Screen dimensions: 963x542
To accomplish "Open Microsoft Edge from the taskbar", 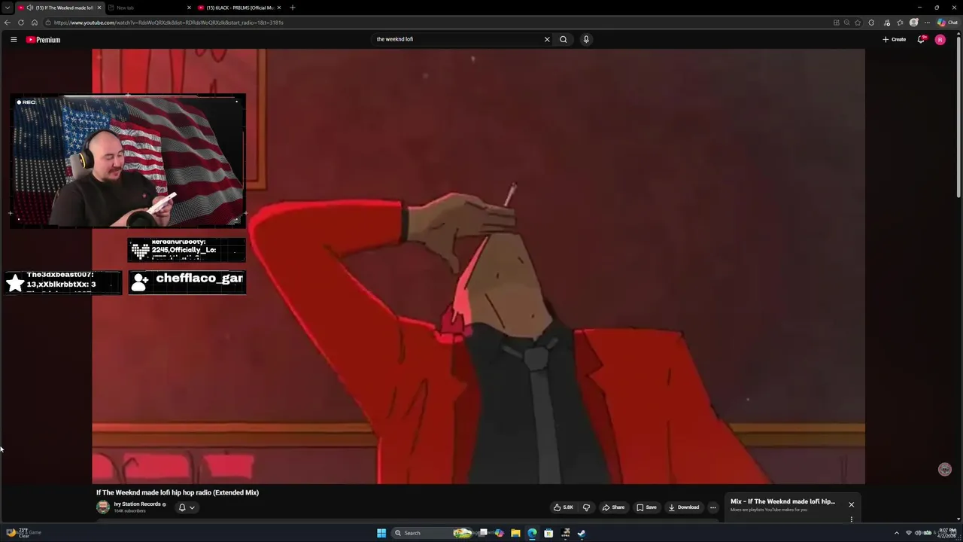I will coord(532,533).
